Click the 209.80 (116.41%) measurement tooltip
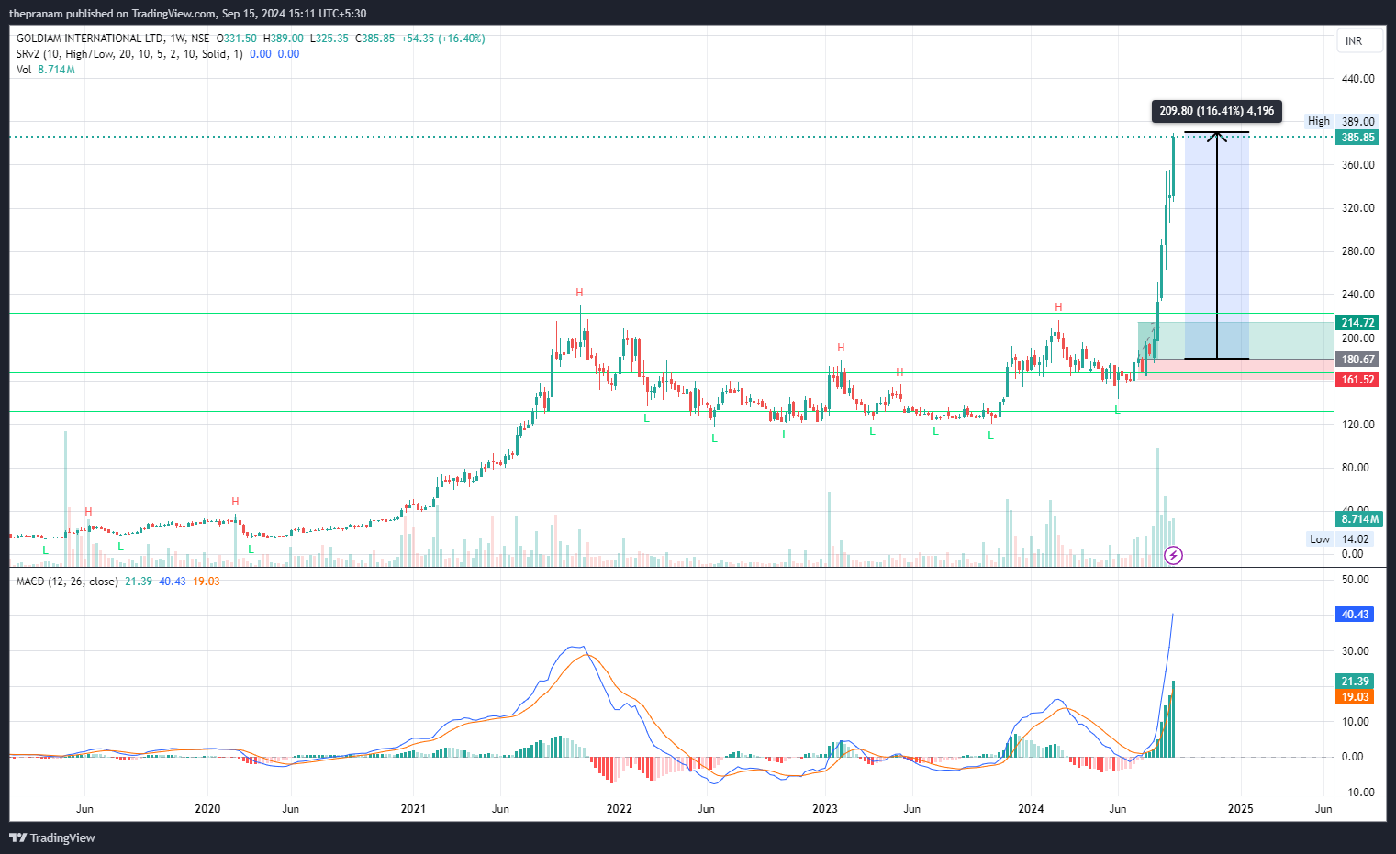Viewport: 1396px width, 854px height. pyautogui.click(x=1216, y=111)
